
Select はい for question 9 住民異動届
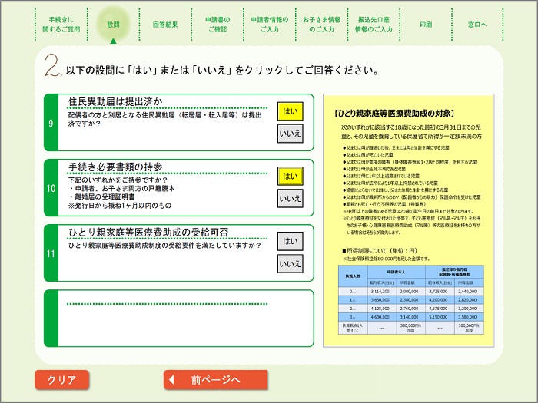(290, 111)
